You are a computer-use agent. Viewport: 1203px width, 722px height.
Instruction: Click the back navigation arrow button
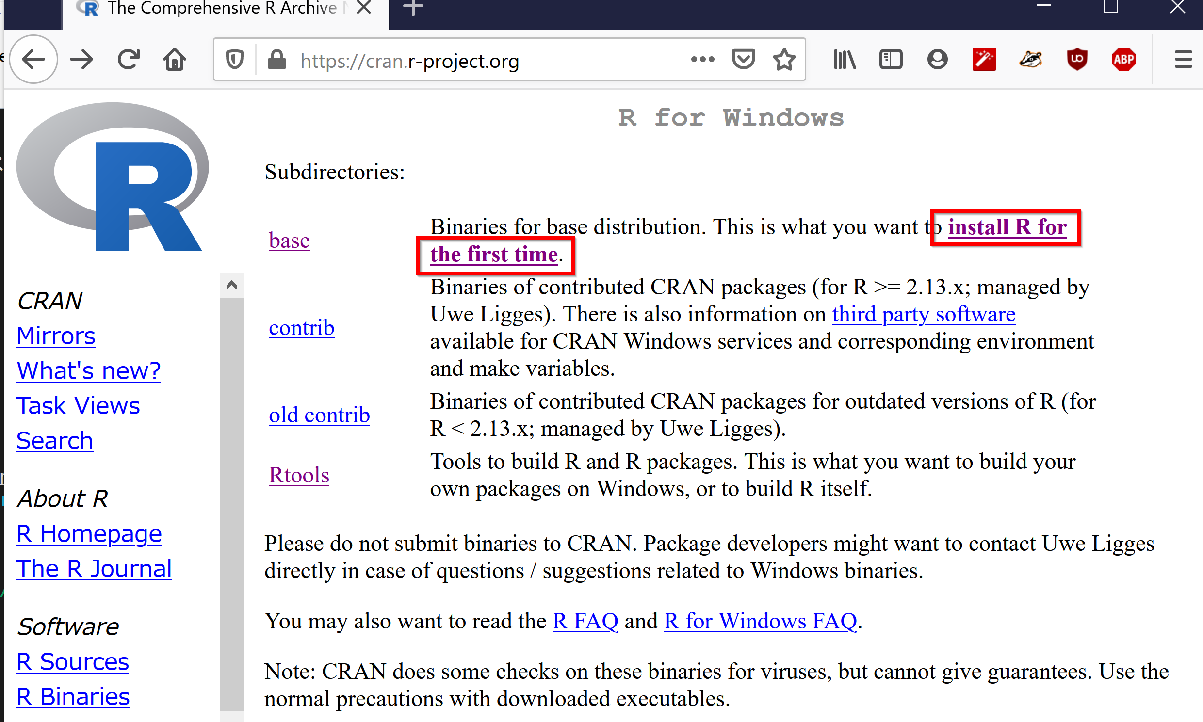33,60
